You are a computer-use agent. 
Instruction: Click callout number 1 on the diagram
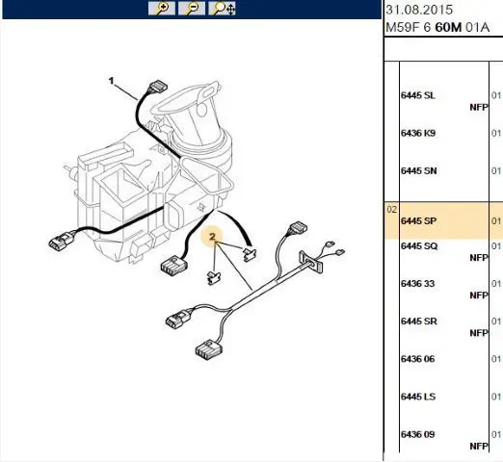click(111, 81)
